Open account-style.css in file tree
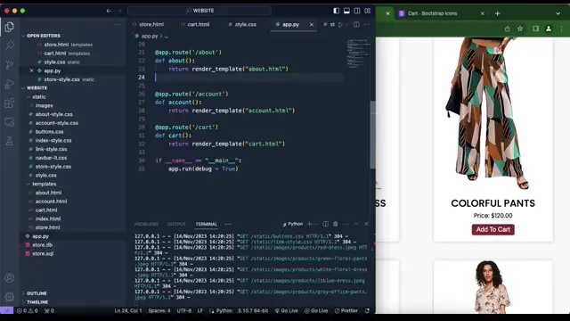Viewport: 570px width, 321px height. (57, 123)
